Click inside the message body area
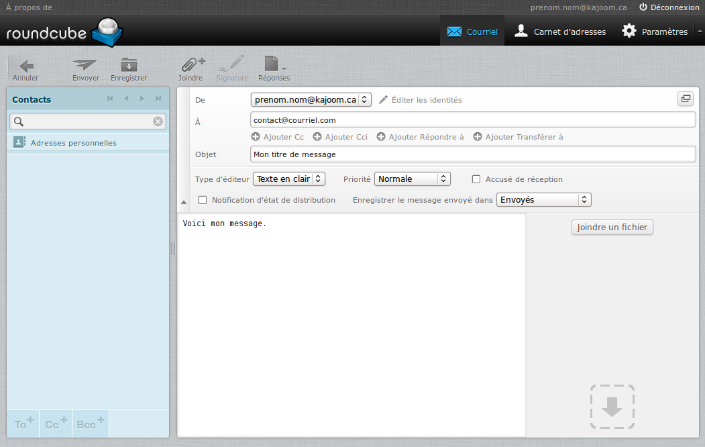 coord(351,325)
